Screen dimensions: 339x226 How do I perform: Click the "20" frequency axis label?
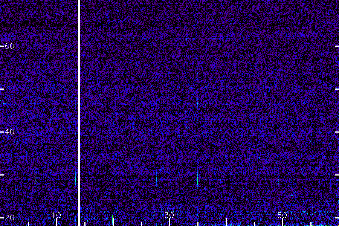tap(9, 218)
